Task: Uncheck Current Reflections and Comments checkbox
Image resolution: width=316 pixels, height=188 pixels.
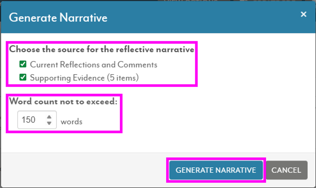Action: pyautogui.click(x=23, y=64)
